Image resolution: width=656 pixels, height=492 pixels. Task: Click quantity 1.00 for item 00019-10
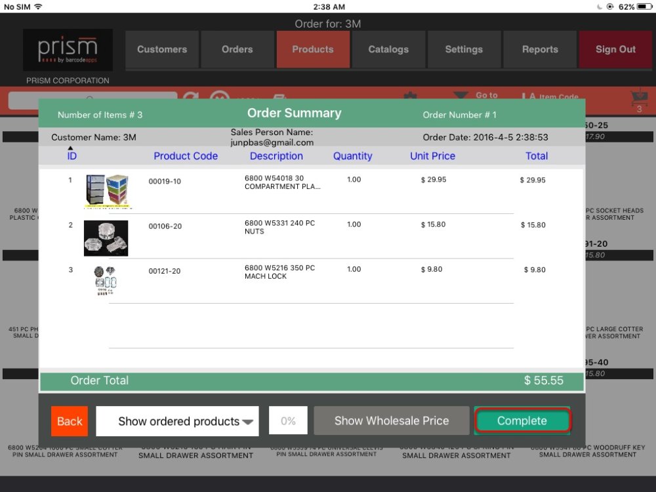(x=354, y=180)
